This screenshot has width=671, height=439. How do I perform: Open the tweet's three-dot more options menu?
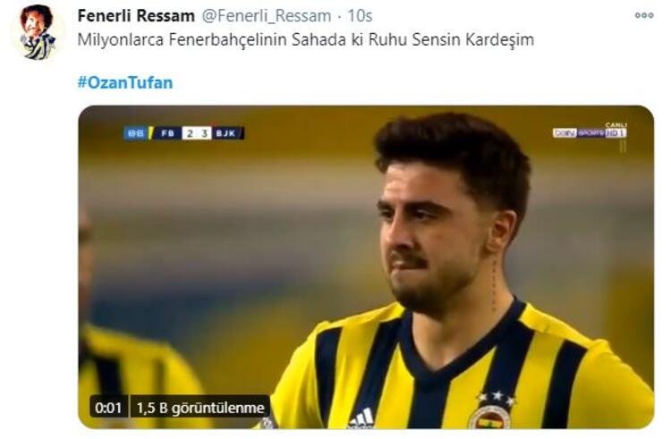[643, 15]
